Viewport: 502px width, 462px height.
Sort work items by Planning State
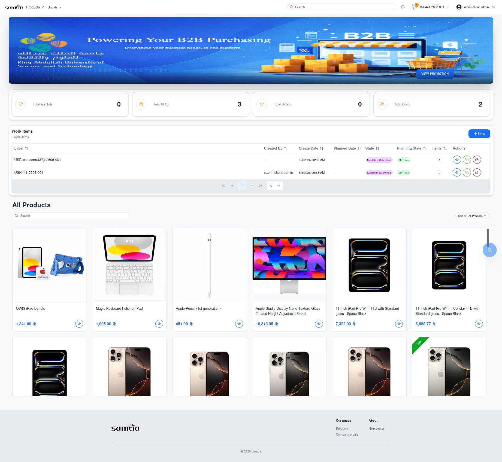coord(425,148)
